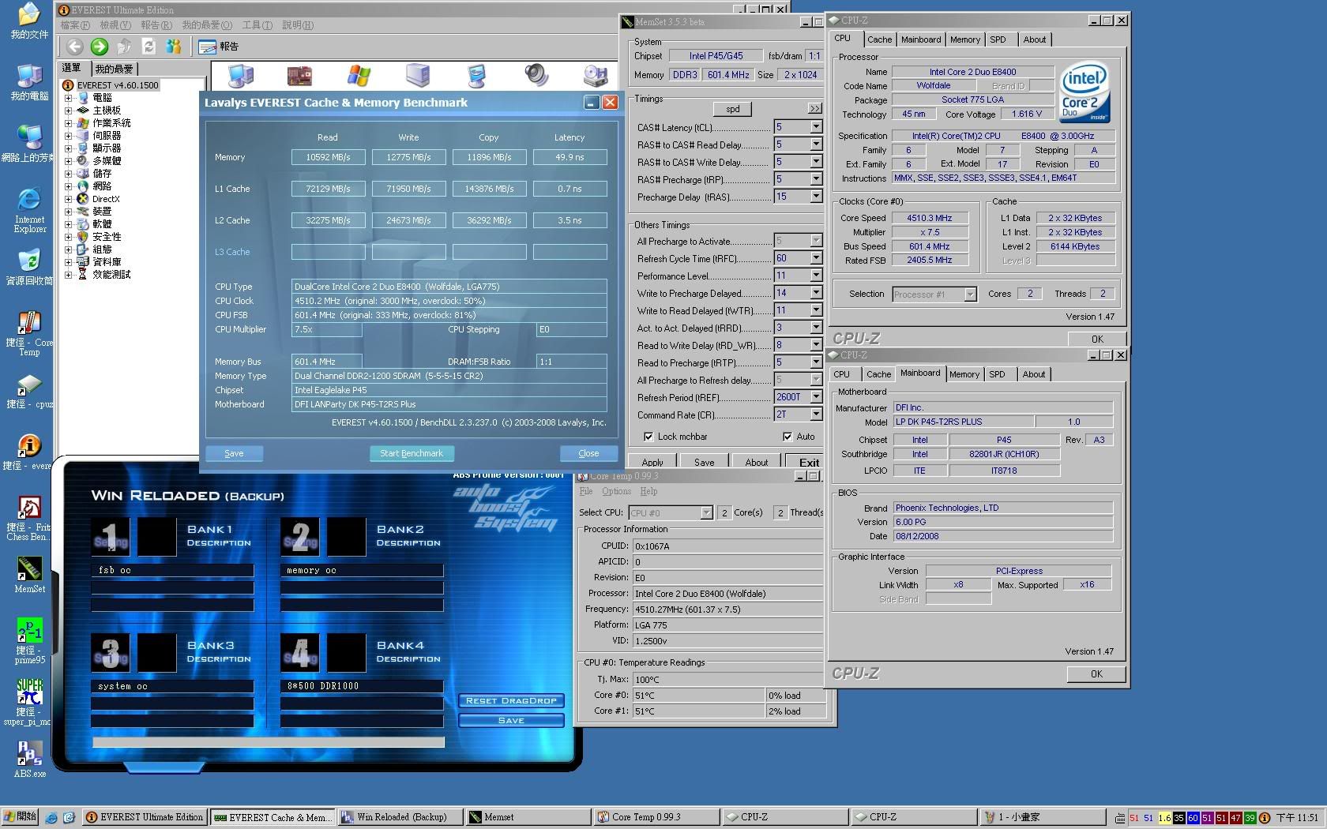Switch to Memory tab in top CPU-Z window
This screenshot has width=1327, height=829.
(964, 39)
